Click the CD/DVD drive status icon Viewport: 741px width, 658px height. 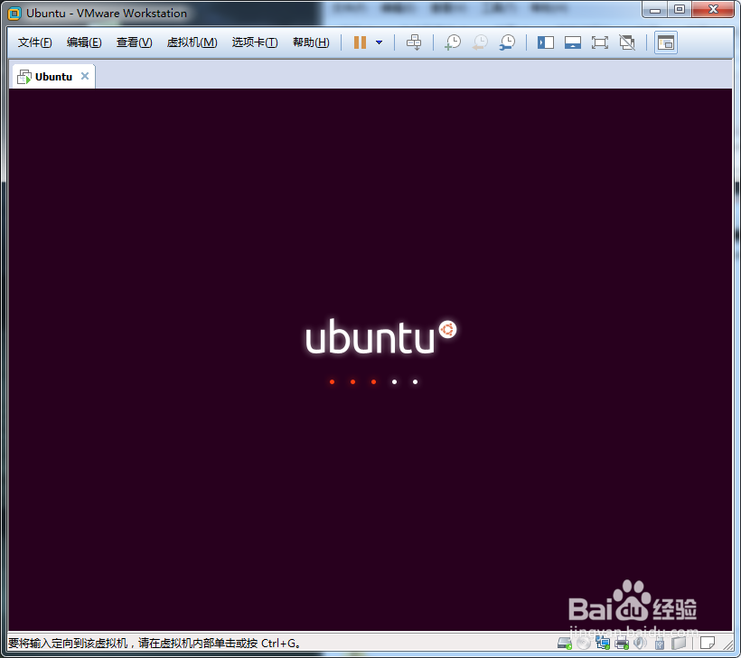pos(584,643)
